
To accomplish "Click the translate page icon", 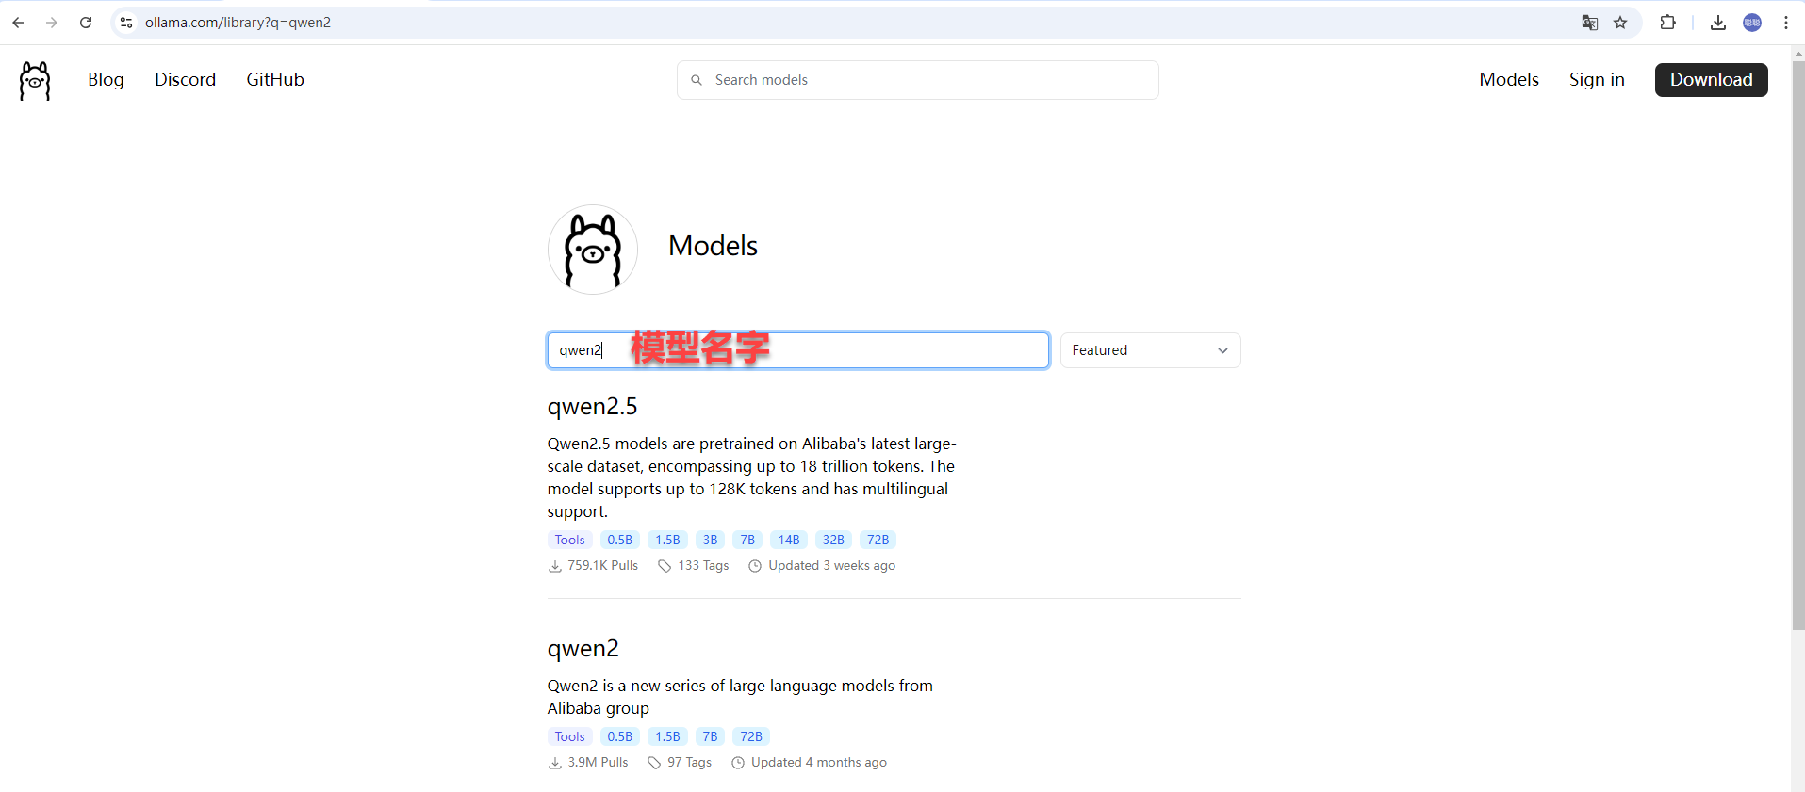I will (1589, 23).
